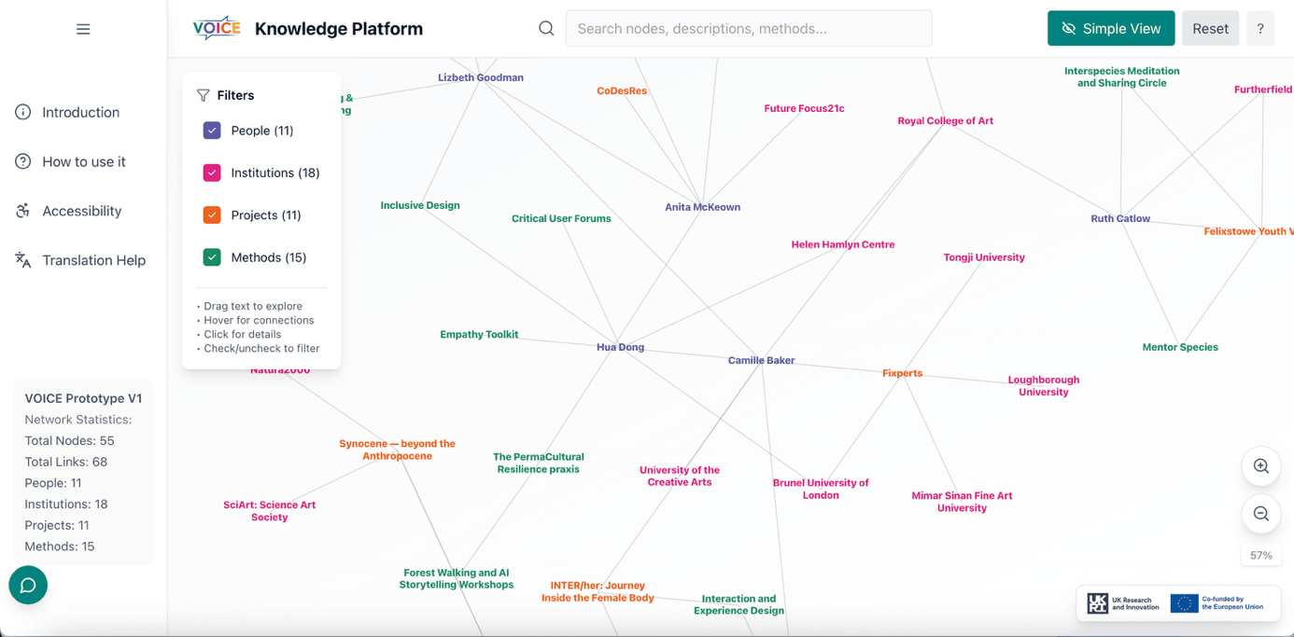Image resolution: width=1294 pixels, height=637 pixels.
Task: Select the Camille Baker node
Action: 761,360
